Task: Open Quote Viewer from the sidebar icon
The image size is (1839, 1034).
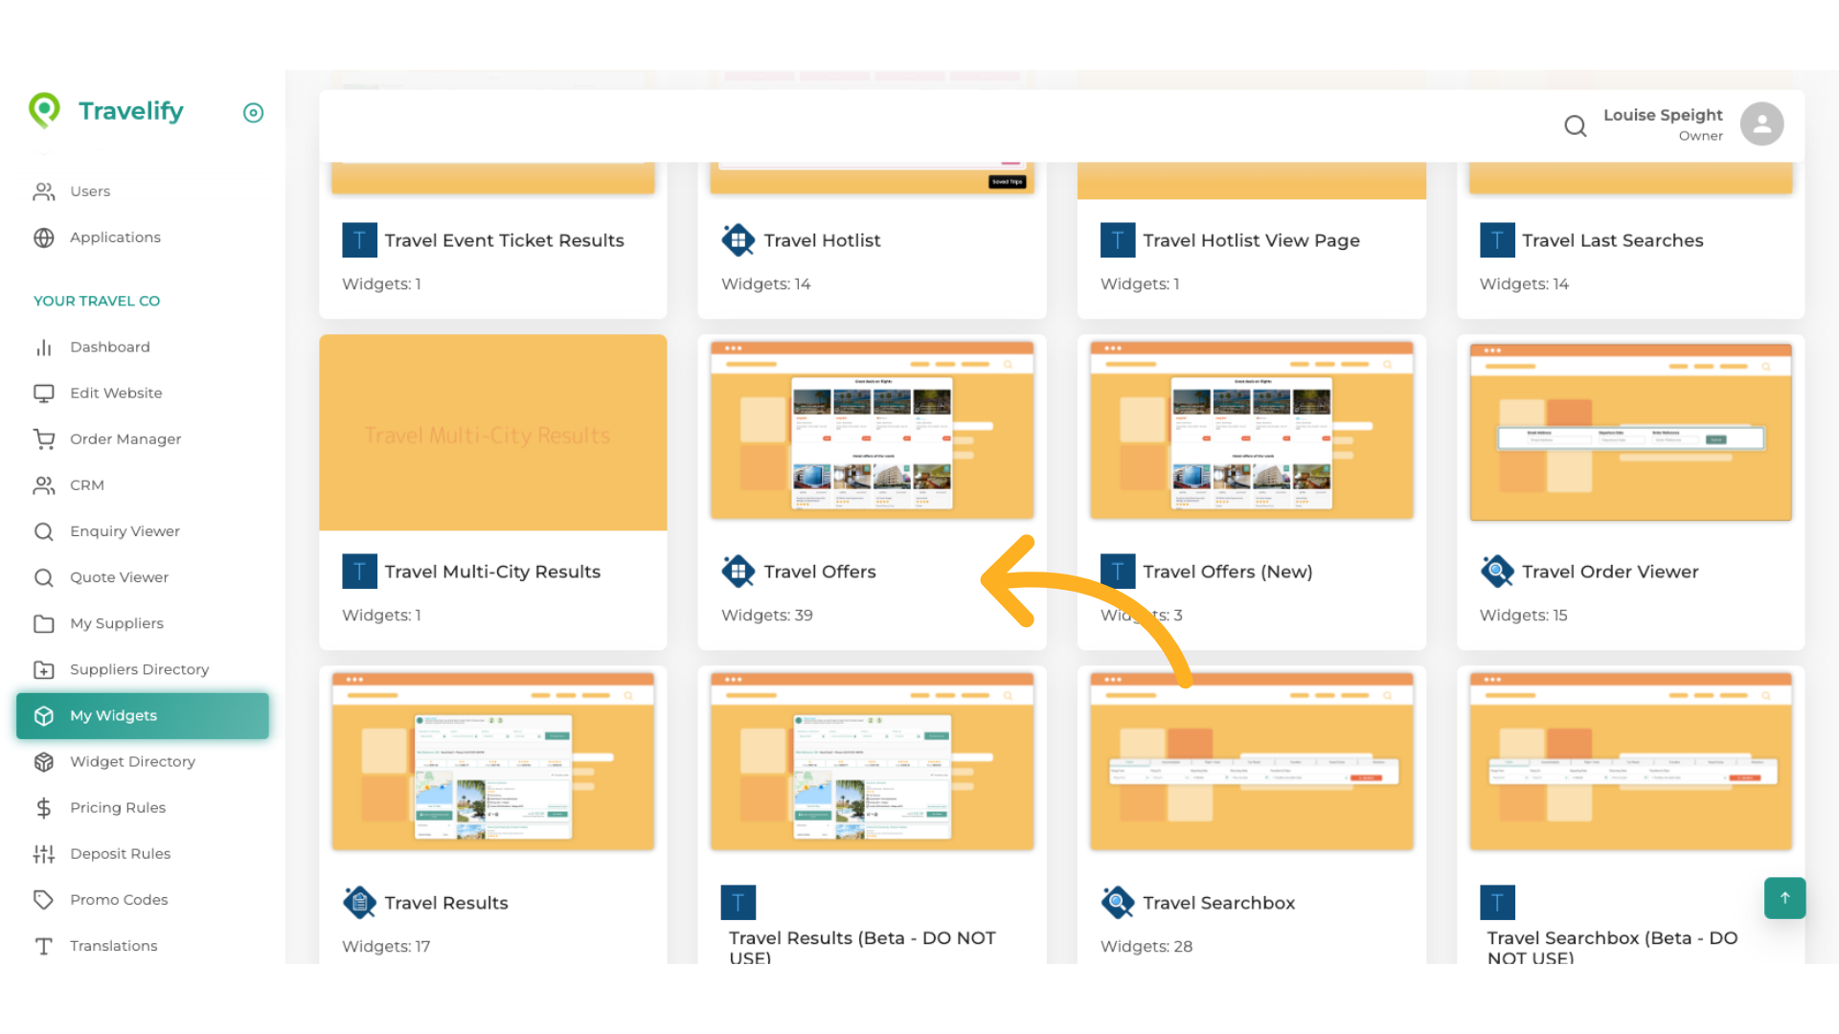Action: (x=44, y=576)
